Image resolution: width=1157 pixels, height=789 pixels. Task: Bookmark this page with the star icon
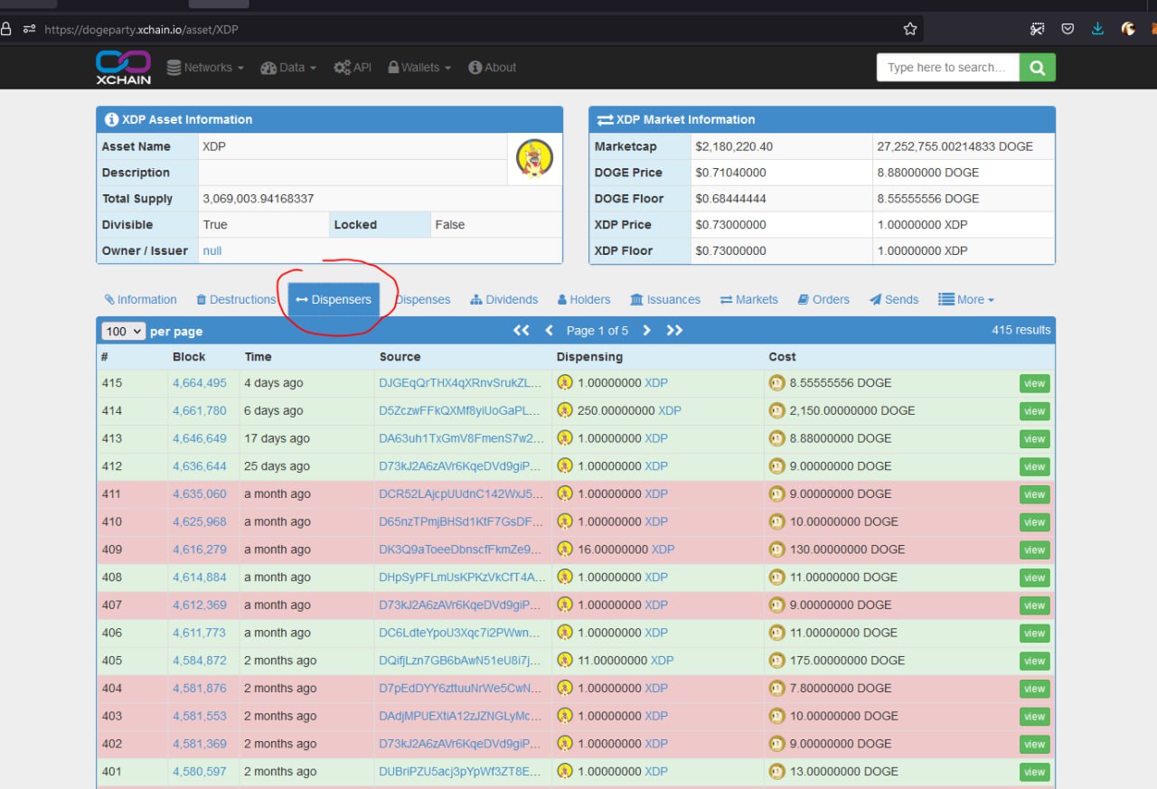(910, 29)
